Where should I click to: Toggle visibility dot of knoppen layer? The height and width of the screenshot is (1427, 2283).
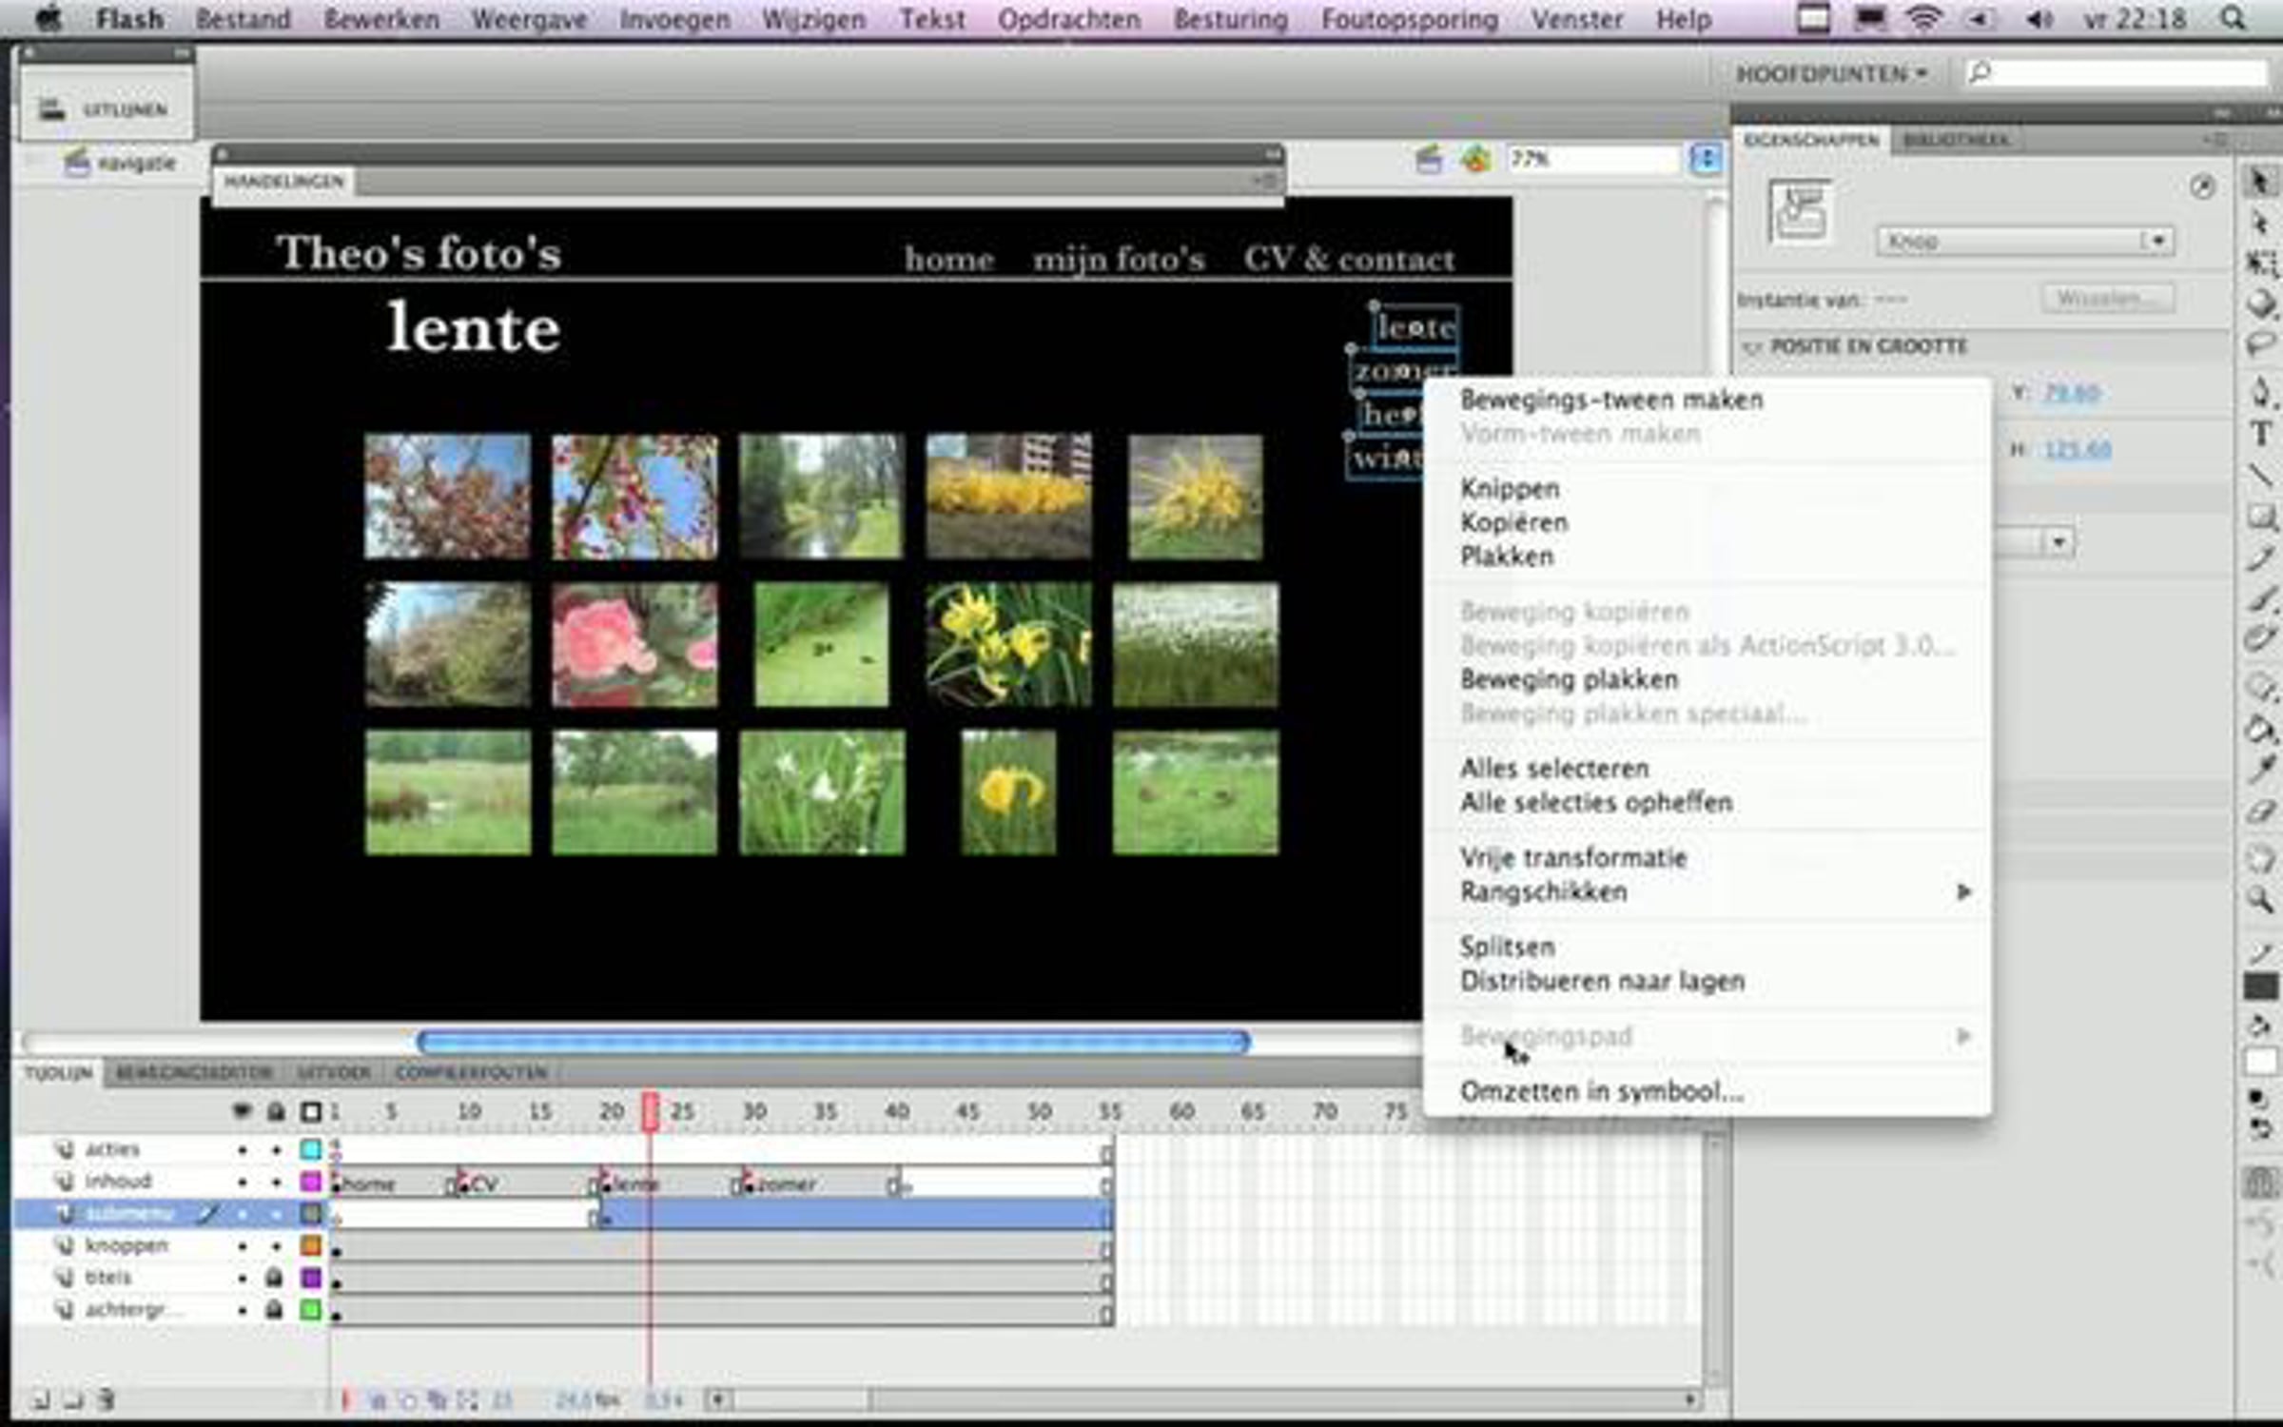pos(243,1245)
